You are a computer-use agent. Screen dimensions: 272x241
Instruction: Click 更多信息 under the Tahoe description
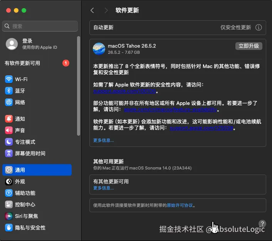(104, 140)
